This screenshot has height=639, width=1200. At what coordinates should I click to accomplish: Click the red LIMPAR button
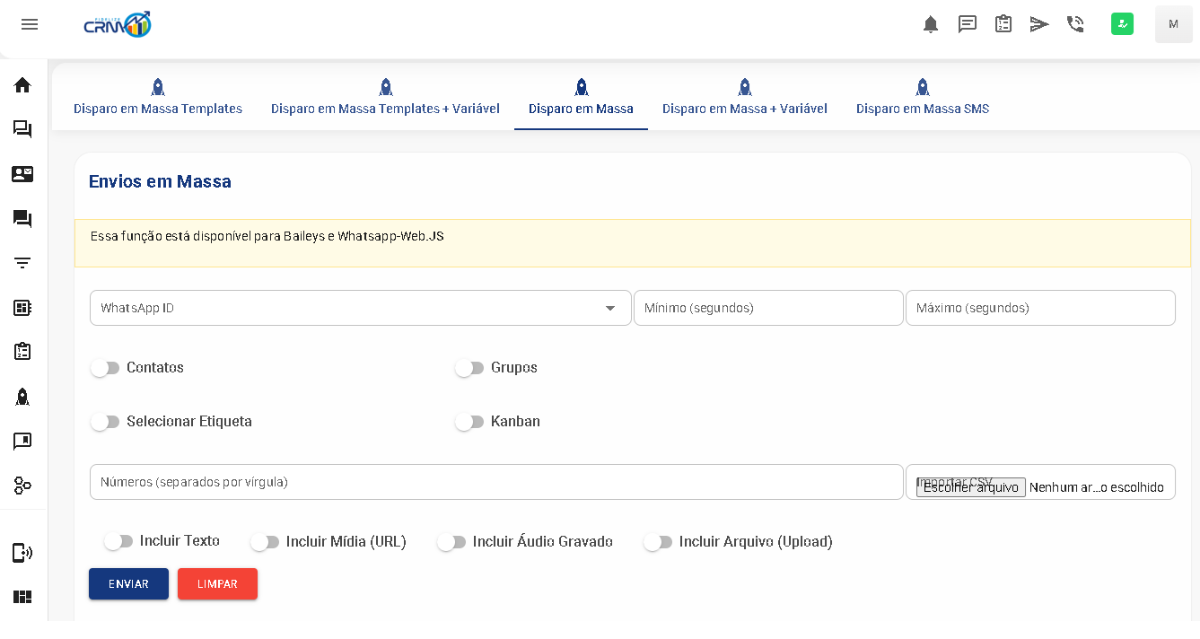tap(217, 583)
